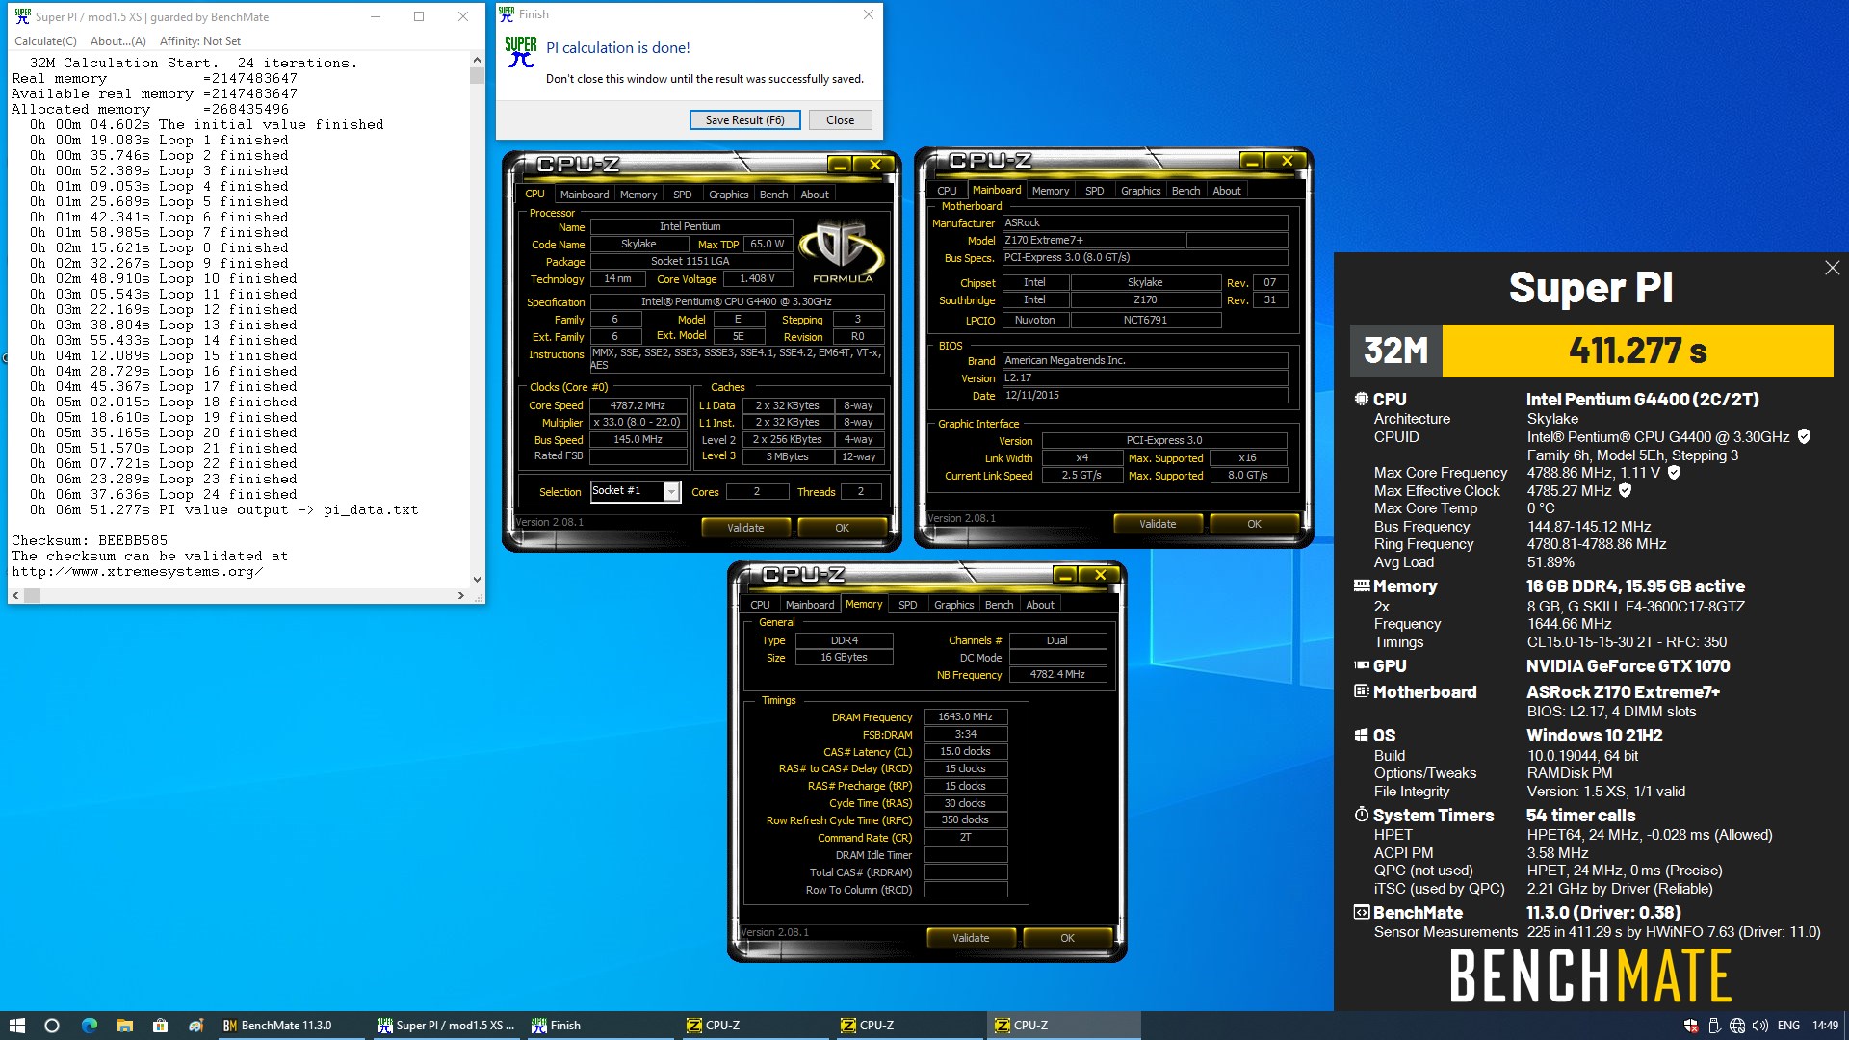The image size is (1849, 1040).
Task: Click the volume icon in system tray
Action: (x=1760, y=1026)
